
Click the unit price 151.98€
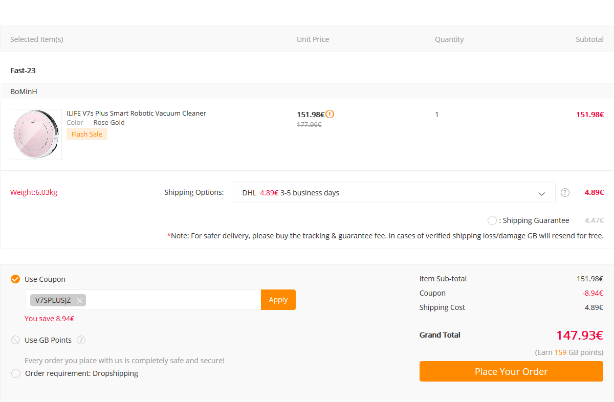tap(311, 115)
